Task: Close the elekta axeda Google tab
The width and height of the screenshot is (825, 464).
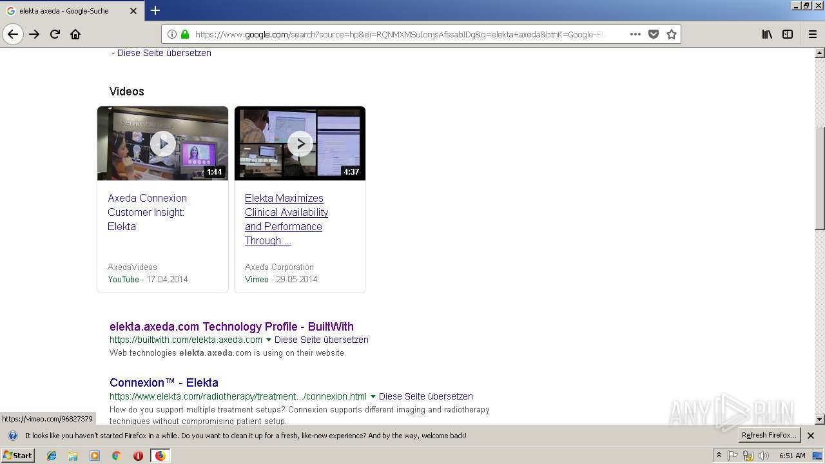Action: (133, 11)
